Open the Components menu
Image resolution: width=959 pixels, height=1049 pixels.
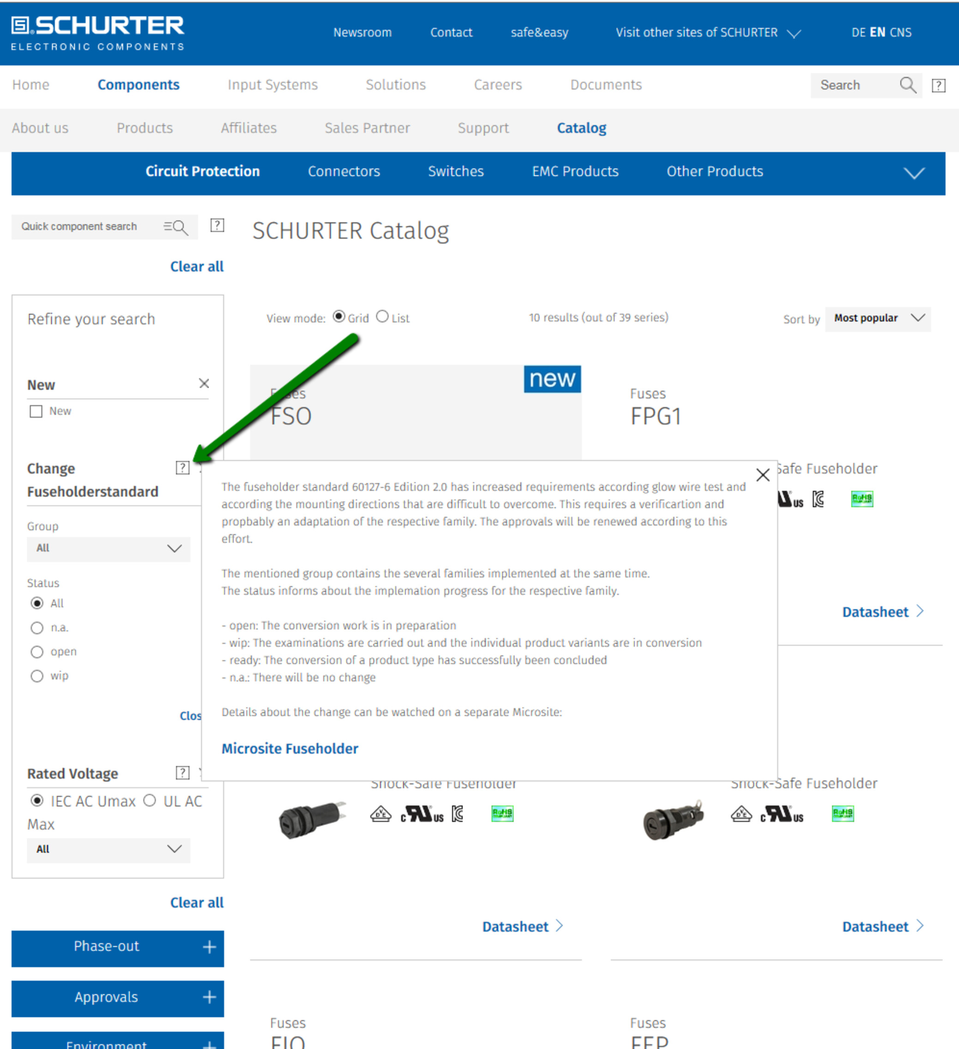pyautogui.click(x=139, y=85)
